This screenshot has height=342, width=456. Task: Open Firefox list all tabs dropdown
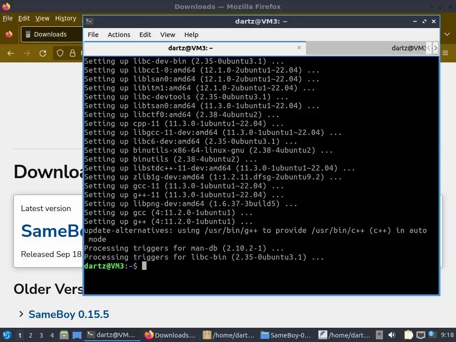pos(447,34)
